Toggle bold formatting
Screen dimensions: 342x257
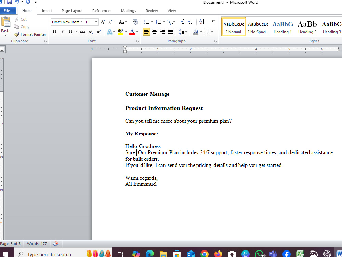(54, 32)
